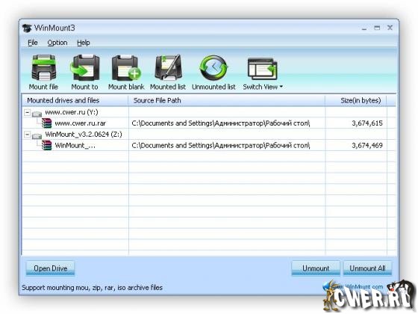Screen dimensions: 418x314
Task: Open the Switch View dropdown
Action: point(263,72)
